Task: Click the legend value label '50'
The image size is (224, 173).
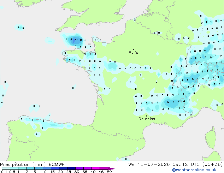Action: tap(109, 172)
